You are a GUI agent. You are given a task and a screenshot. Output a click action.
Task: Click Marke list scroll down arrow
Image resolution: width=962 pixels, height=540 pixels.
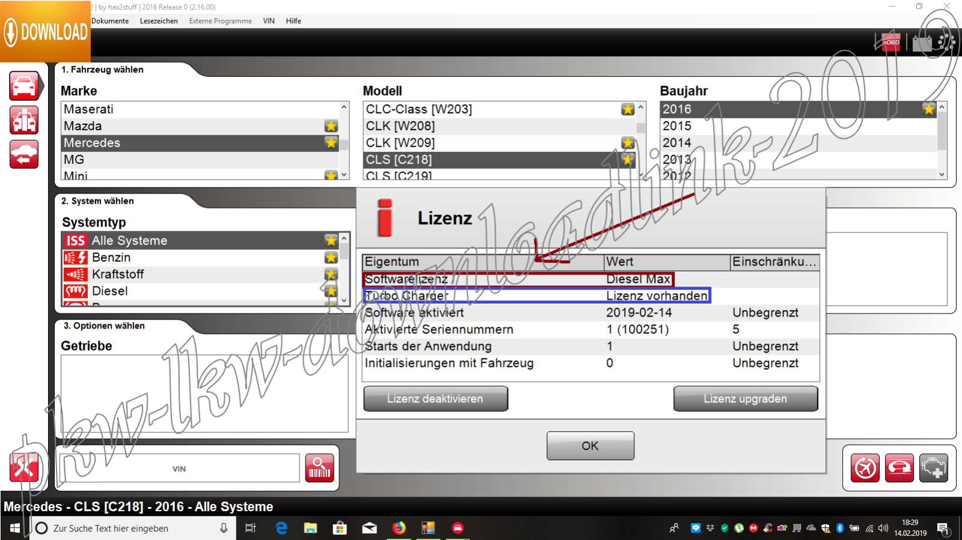[x=344, y=175]
